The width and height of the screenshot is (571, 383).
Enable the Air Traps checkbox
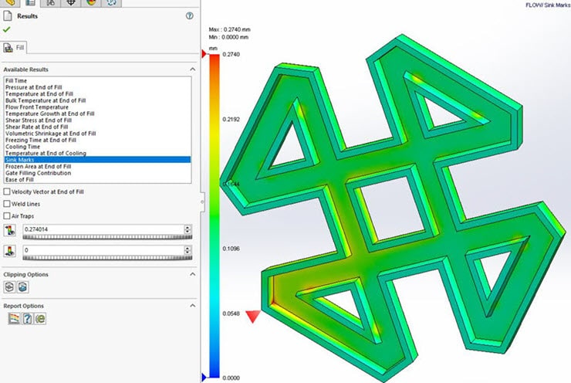pos(7,215)
